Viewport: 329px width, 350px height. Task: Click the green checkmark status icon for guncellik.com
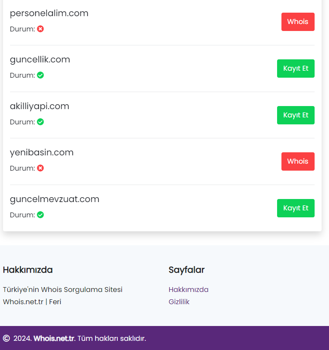(41, 75)
